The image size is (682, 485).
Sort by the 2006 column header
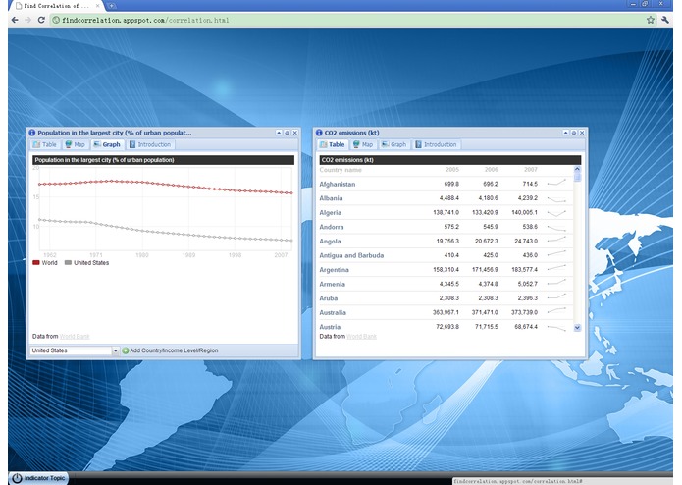pos(492,170)
